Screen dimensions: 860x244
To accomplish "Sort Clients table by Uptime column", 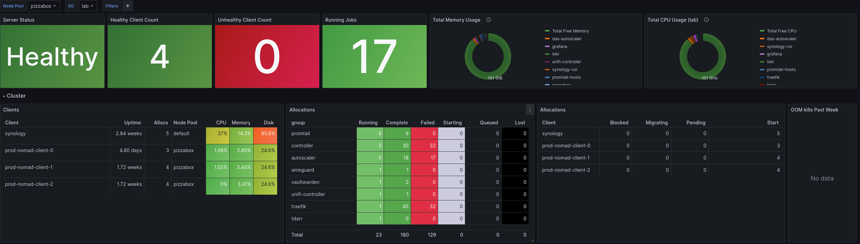I will (x=132, y=123).
